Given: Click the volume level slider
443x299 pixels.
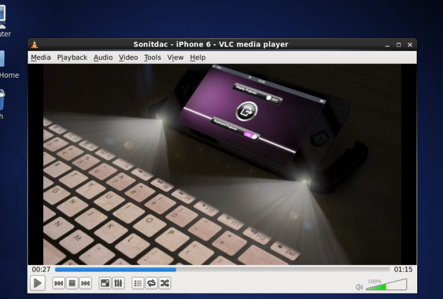Looking at the screenshot, I should (386, 286).
